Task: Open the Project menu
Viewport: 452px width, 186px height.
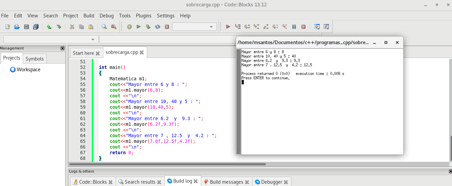Action: click(x=71, y=16)
